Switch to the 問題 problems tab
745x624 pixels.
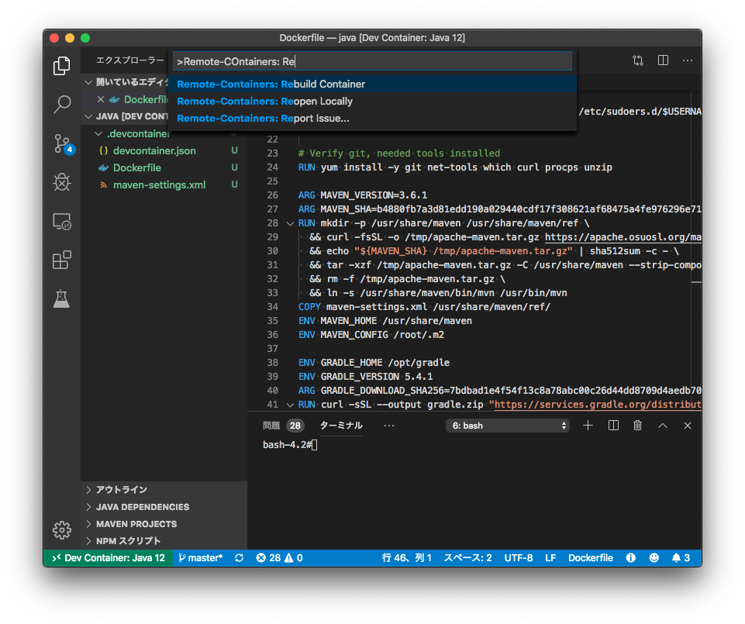[271, 426]
